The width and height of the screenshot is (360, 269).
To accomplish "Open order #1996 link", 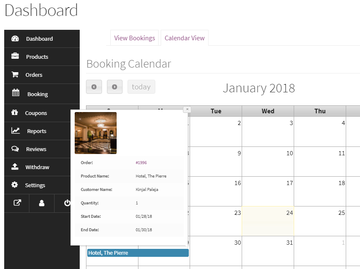I will (141, 163).
